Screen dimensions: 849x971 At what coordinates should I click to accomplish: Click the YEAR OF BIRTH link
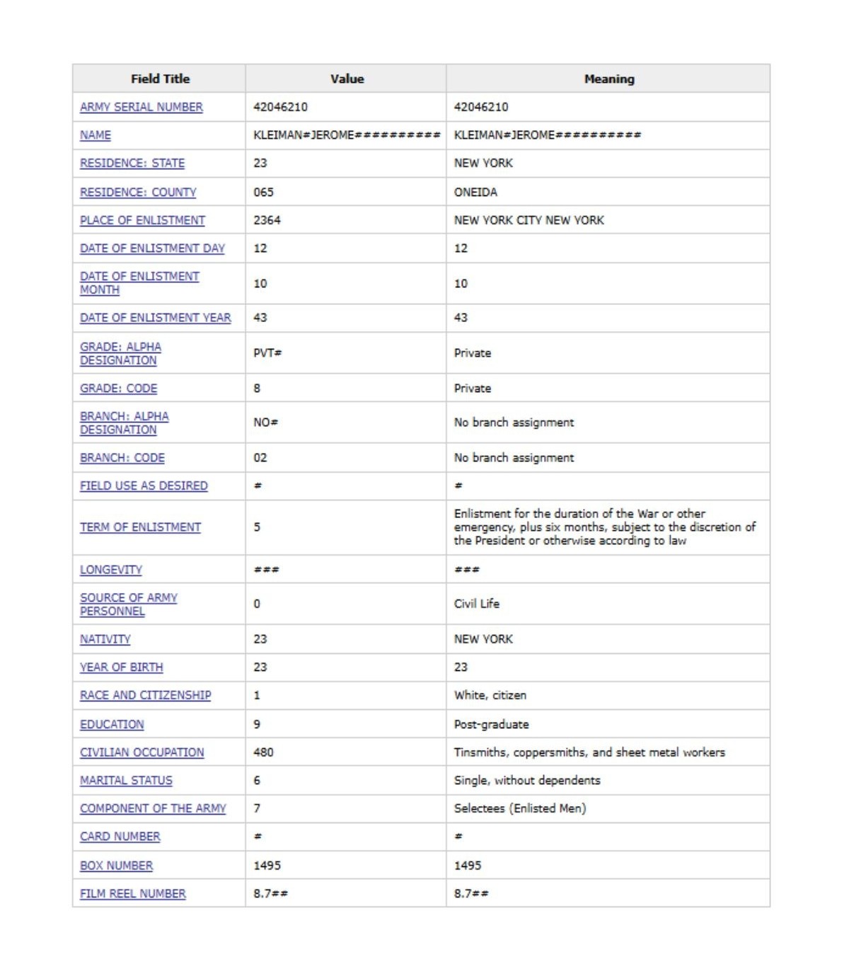tap(121, 667)
